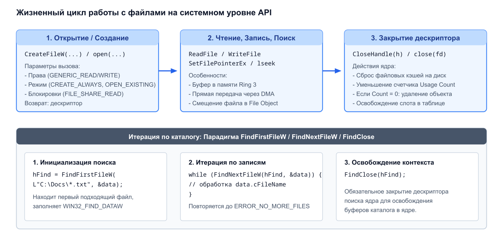Screen dimensions: 503x240
Task: Click the FindClose(hFind); code line
Action: [375, 175]
